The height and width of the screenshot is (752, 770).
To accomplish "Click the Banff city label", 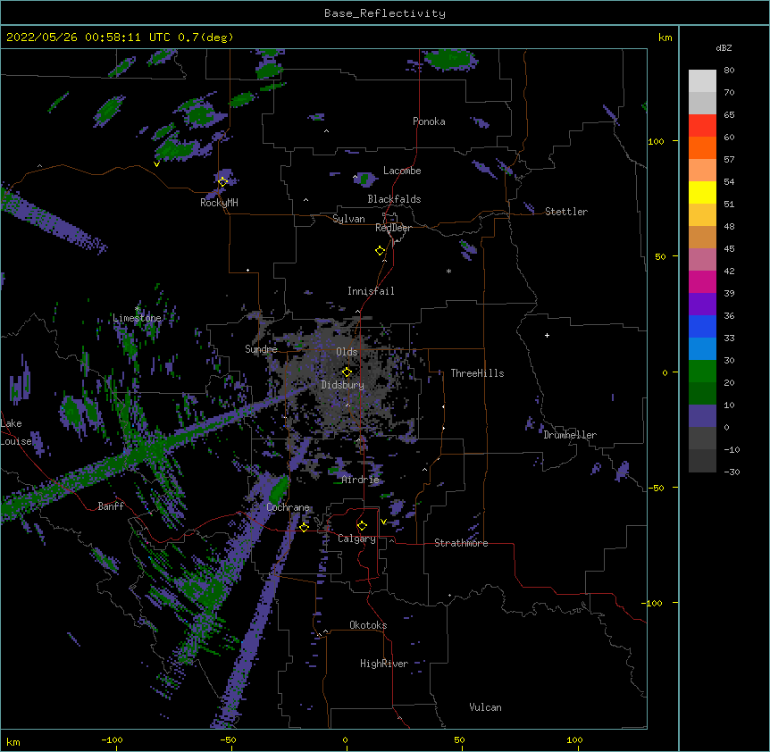I will [x=111, y=506].
